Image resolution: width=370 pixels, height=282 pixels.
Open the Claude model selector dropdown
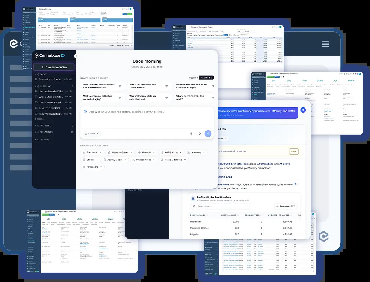coord(92,134)
